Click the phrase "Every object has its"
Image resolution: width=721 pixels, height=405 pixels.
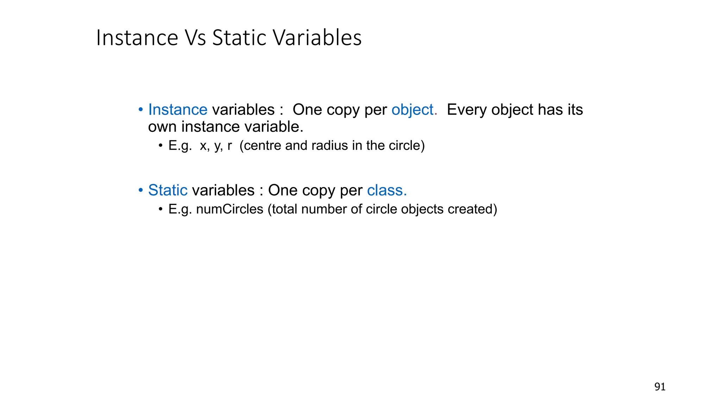pos(515,110)
